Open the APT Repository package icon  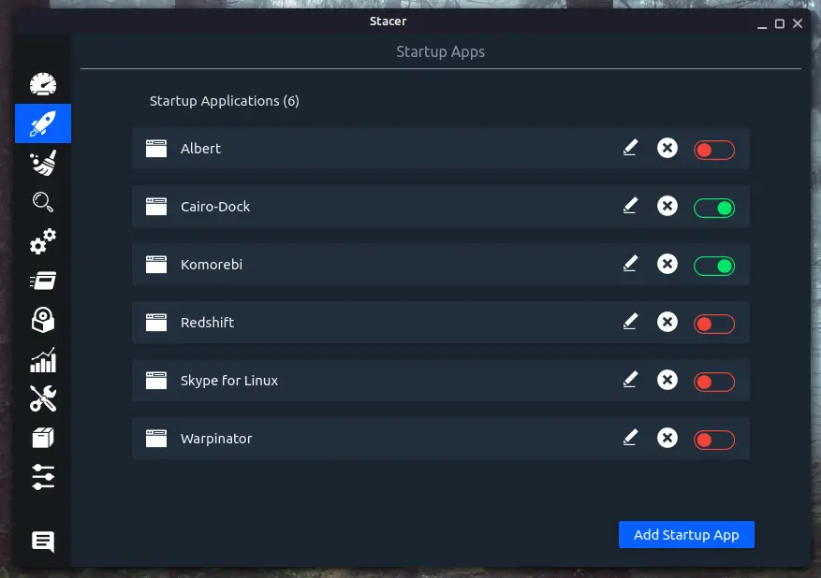[43, 438]
